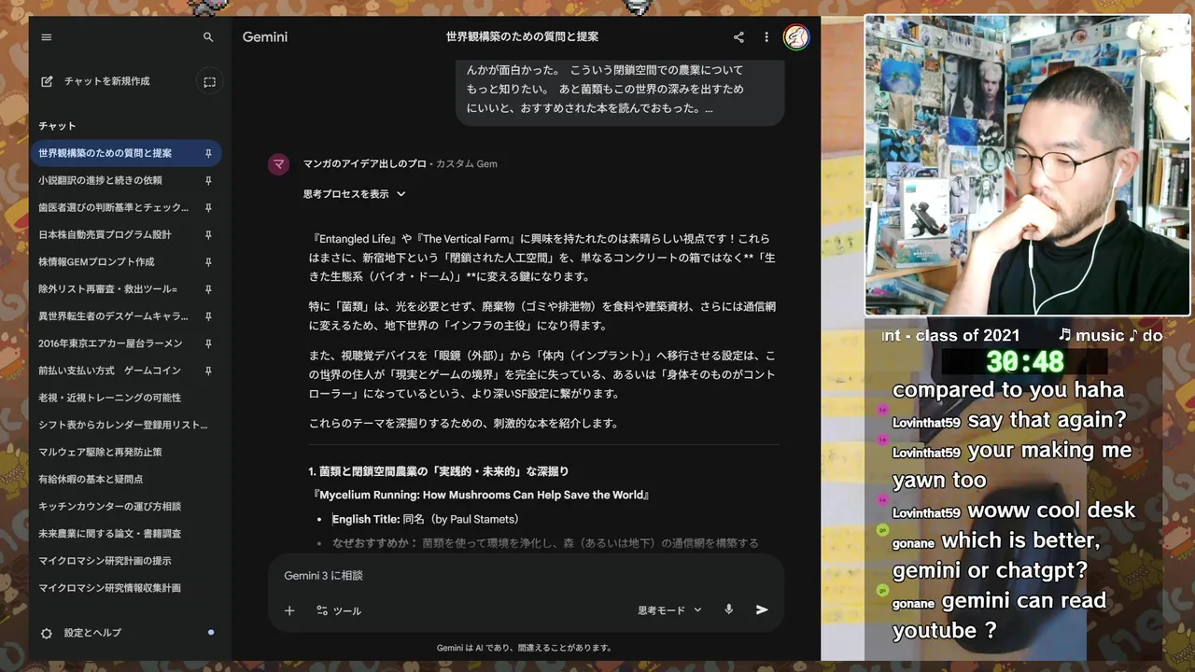This screenshot has height=672, width=1195.
Task: Click the チャット section heading
Action: tap(57, 126)
